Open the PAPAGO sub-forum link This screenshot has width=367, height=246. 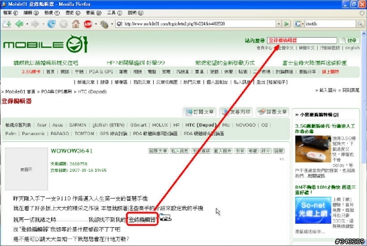(60, 133)
